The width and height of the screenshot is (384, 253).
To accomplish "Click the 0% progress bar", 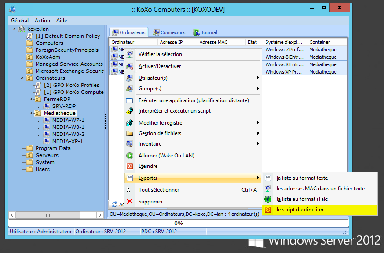I will click(179, 223).
